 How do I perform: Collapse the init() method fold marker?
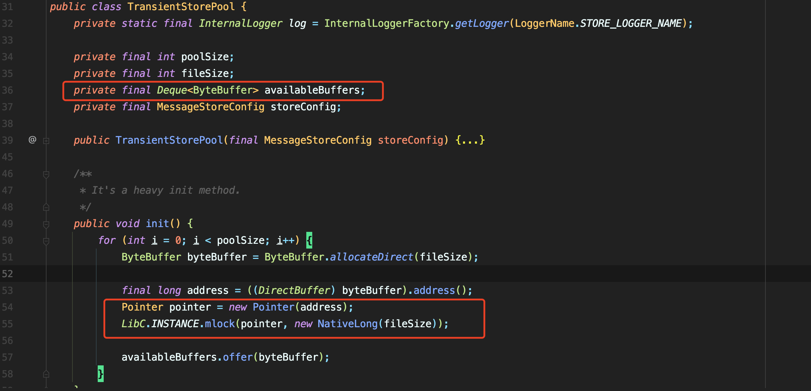point(46,224)
